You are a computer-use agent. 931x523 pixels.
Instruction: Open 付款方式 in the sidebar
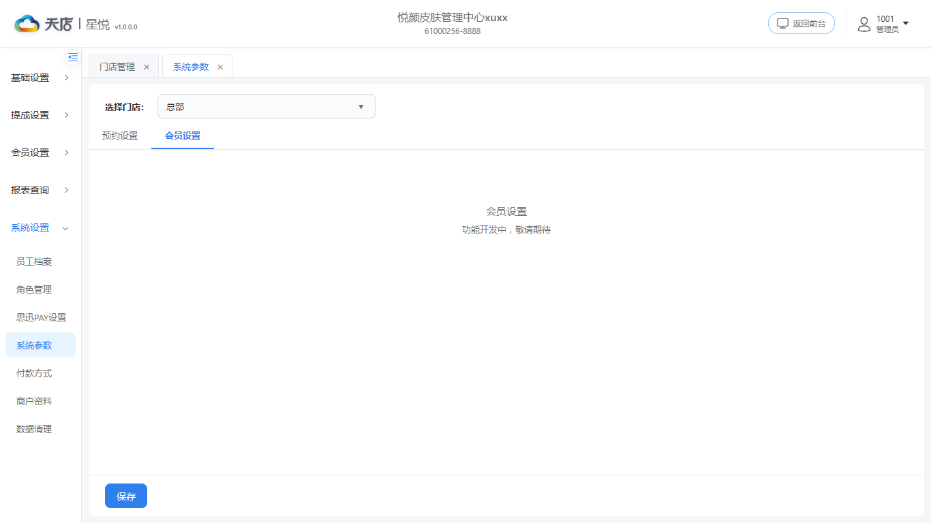[x=40, y=373]
